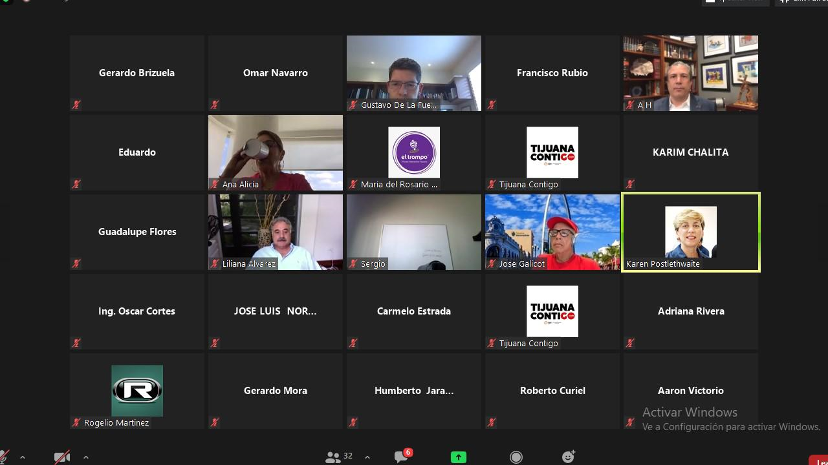Viewport: 828px width, 465px height.
Task: Click muted mic icon on Gerardo Brizuela tile
Action: tap(76, 105)
